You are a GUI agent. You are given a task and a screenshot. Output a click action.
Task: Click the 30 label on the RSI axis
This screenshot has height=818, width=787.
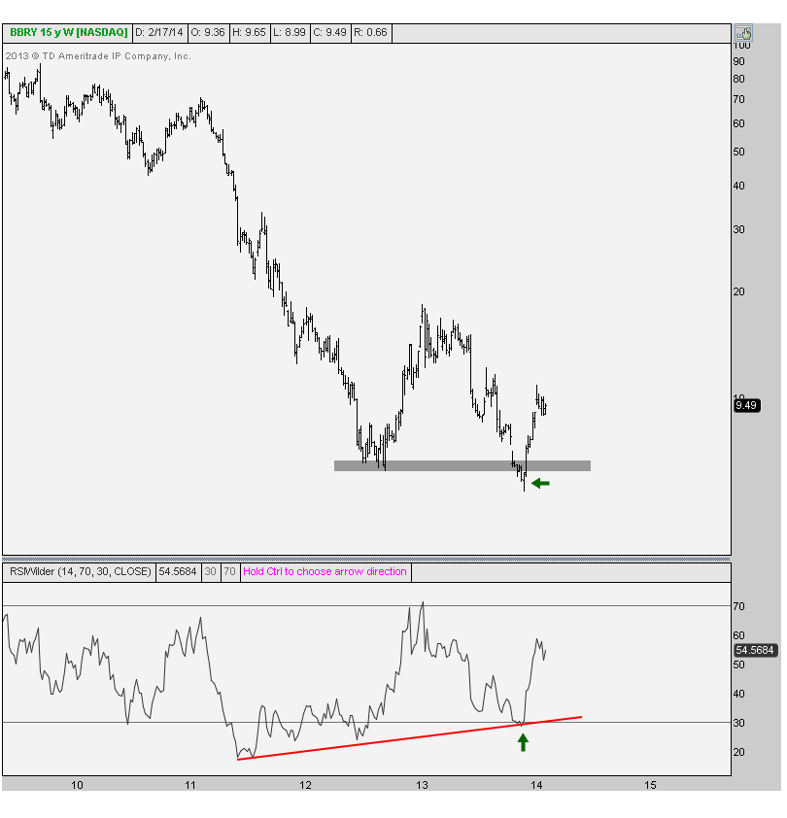coord(739,723)
